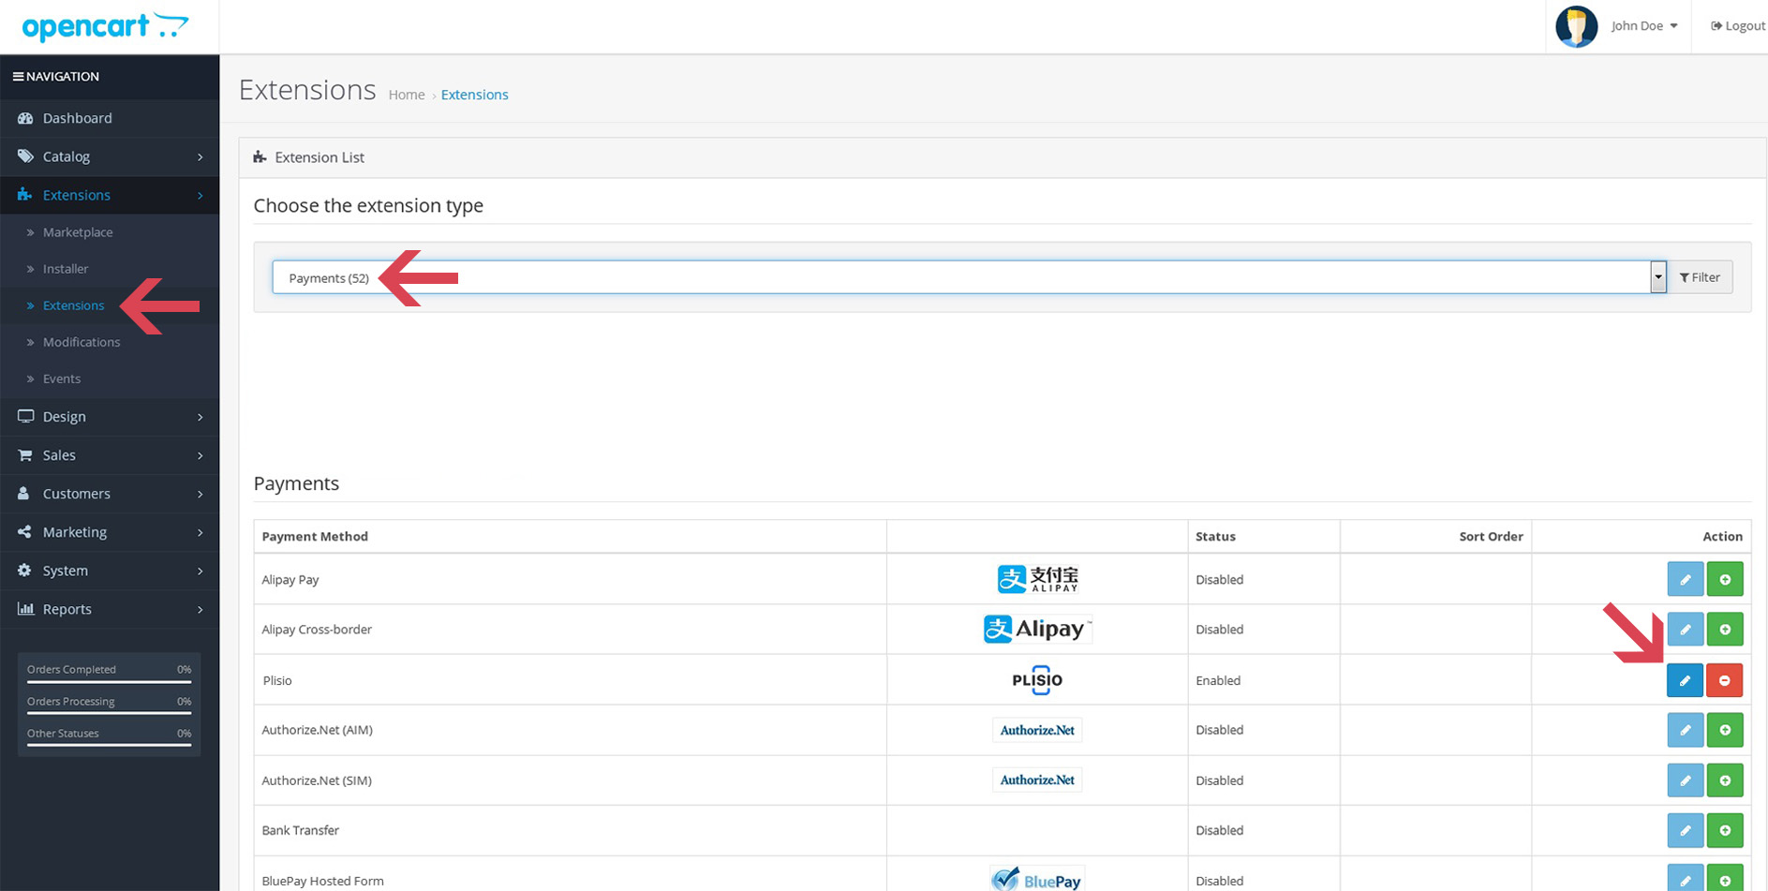Expand the Marketing menu

click(110, 531)
